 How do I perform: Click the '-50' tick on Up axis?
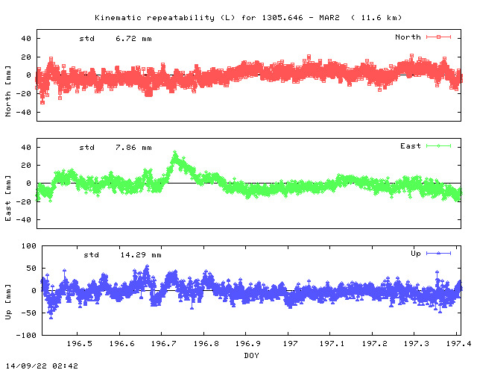pos(28,313)
